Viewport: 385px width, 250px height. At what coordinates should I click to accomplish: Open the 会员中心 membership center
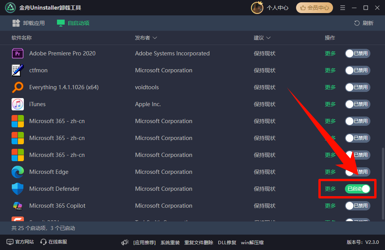(314, 7)
